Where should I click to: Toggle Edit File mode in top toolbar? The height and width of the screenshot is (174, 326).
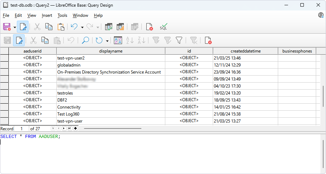[23, 27]
